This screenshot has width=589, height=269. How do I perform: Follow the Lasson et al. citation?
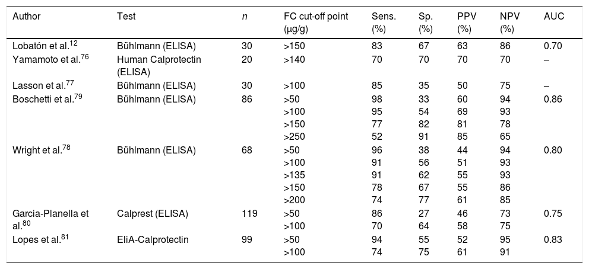37,85
